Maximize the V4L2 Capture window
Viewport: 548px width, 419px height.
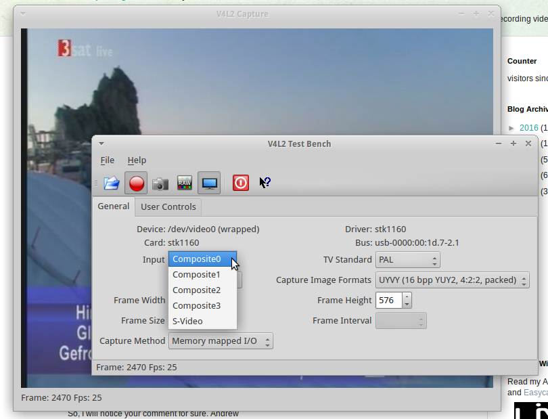pos(476,14)
